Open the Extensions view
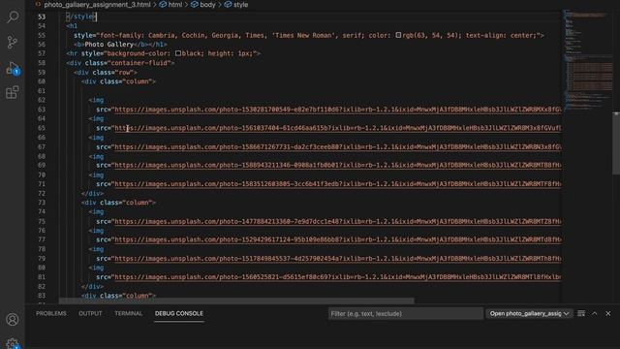Screen dimensions: 620x349 coord(13,93)
